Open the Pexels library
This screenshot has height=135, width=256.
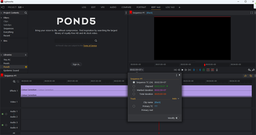[x=6, y=63]
